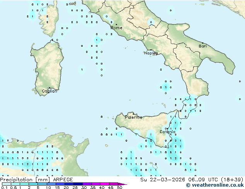Viewport: 245px width, 189px height.
Task: Open the weatheronline.co.uk credit link
Action: pos(215,185)
